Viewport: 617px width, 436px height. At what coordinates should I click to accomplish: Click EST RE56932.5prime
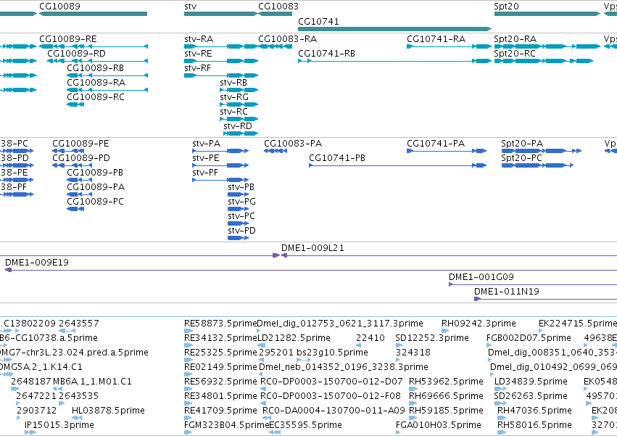coord(188,389)
